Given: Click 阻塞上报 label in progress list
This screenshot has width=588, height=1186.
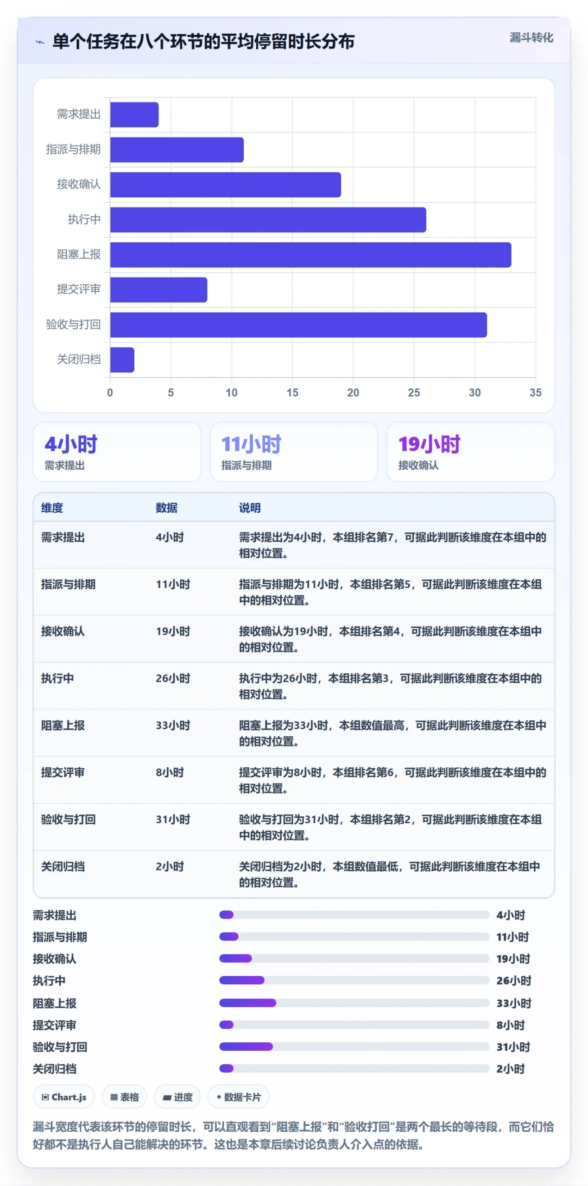Looking at the screenshot, I should 54,1003.
